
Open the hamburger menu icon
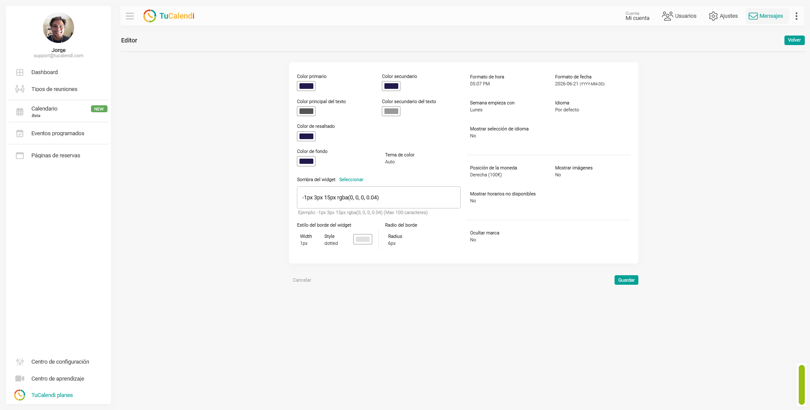130,16
